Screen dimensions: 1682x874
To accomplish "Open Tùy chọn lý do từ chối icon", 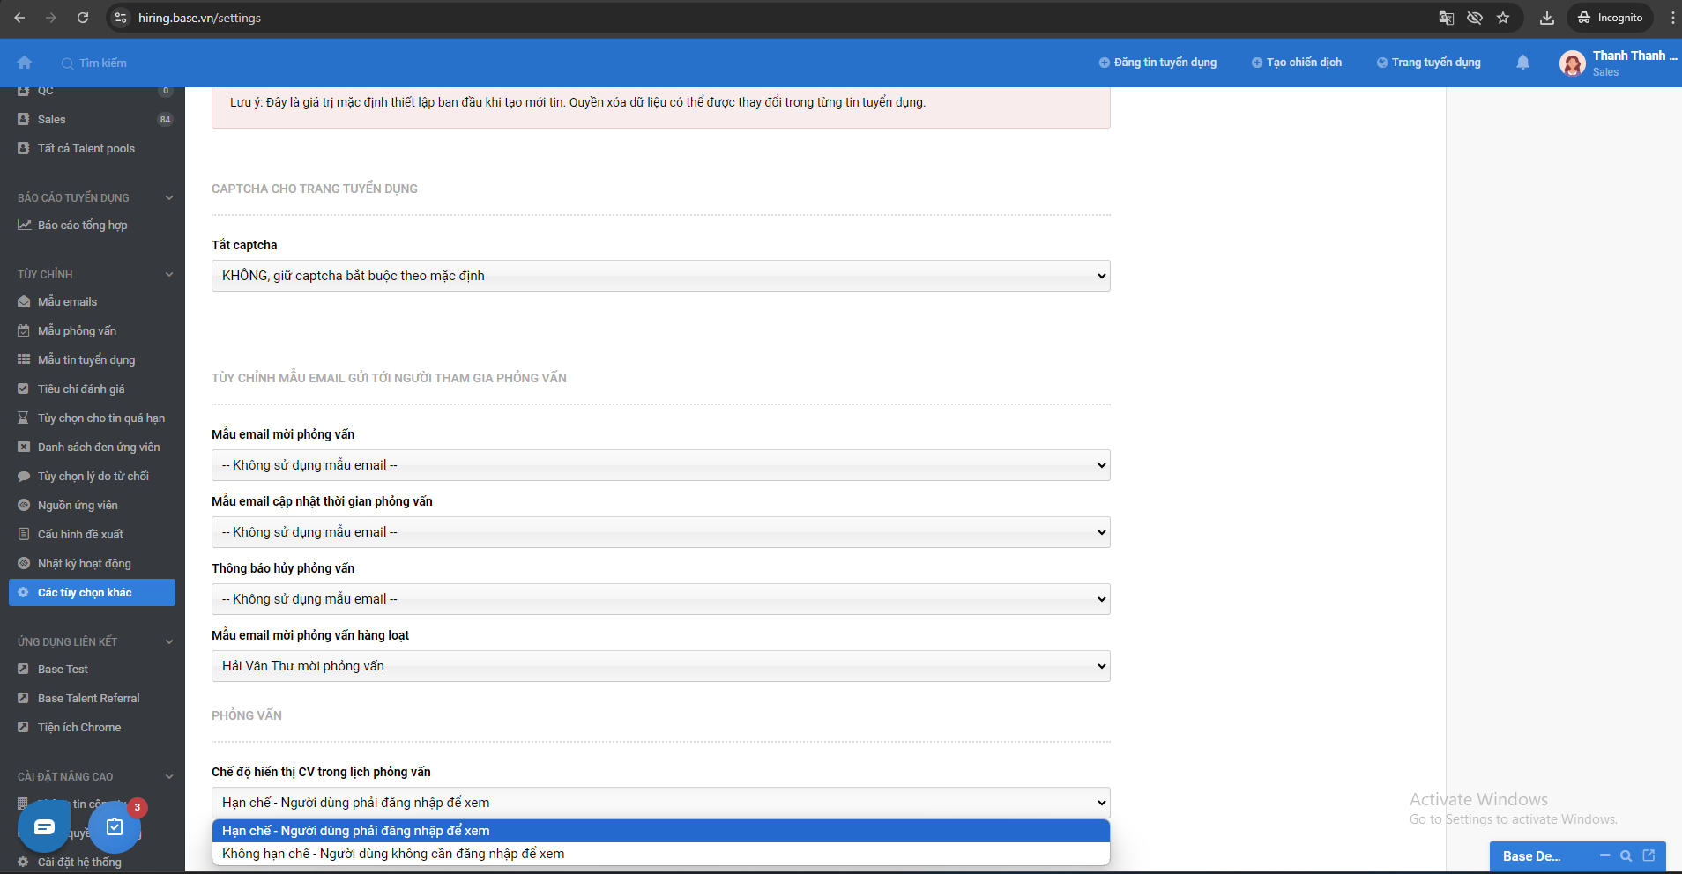I will 24,476.
